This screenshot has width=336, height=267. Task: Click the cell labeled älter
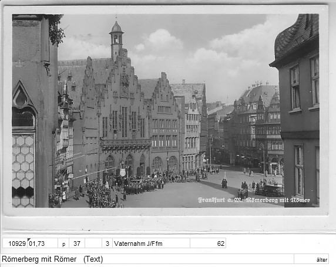[311, 259]
